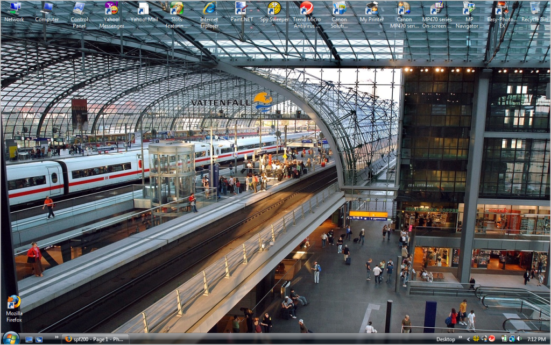Launch Yahoo! Messenger from the desktop
The image size is (551, 345).
[111, 10]
